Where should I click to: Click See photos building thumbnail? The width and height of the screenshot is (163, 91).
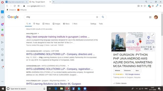[x=118, y=42]
